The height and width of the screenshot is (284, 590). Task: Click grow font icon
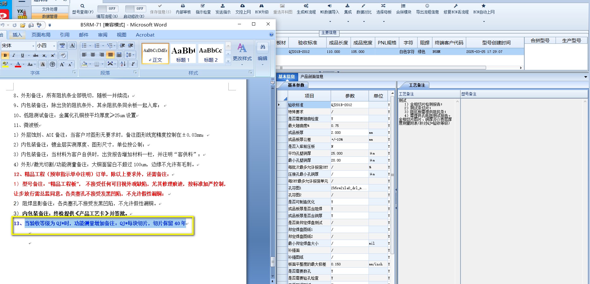pyautogui.click(x=62, y=64)
